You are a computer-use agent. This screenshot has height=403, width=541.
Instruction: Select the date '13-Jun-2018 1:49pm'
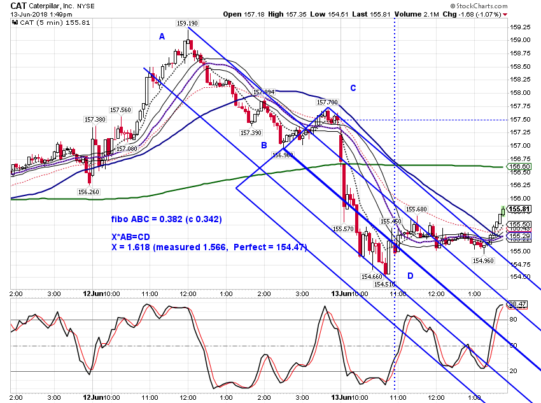coord(41,15)
